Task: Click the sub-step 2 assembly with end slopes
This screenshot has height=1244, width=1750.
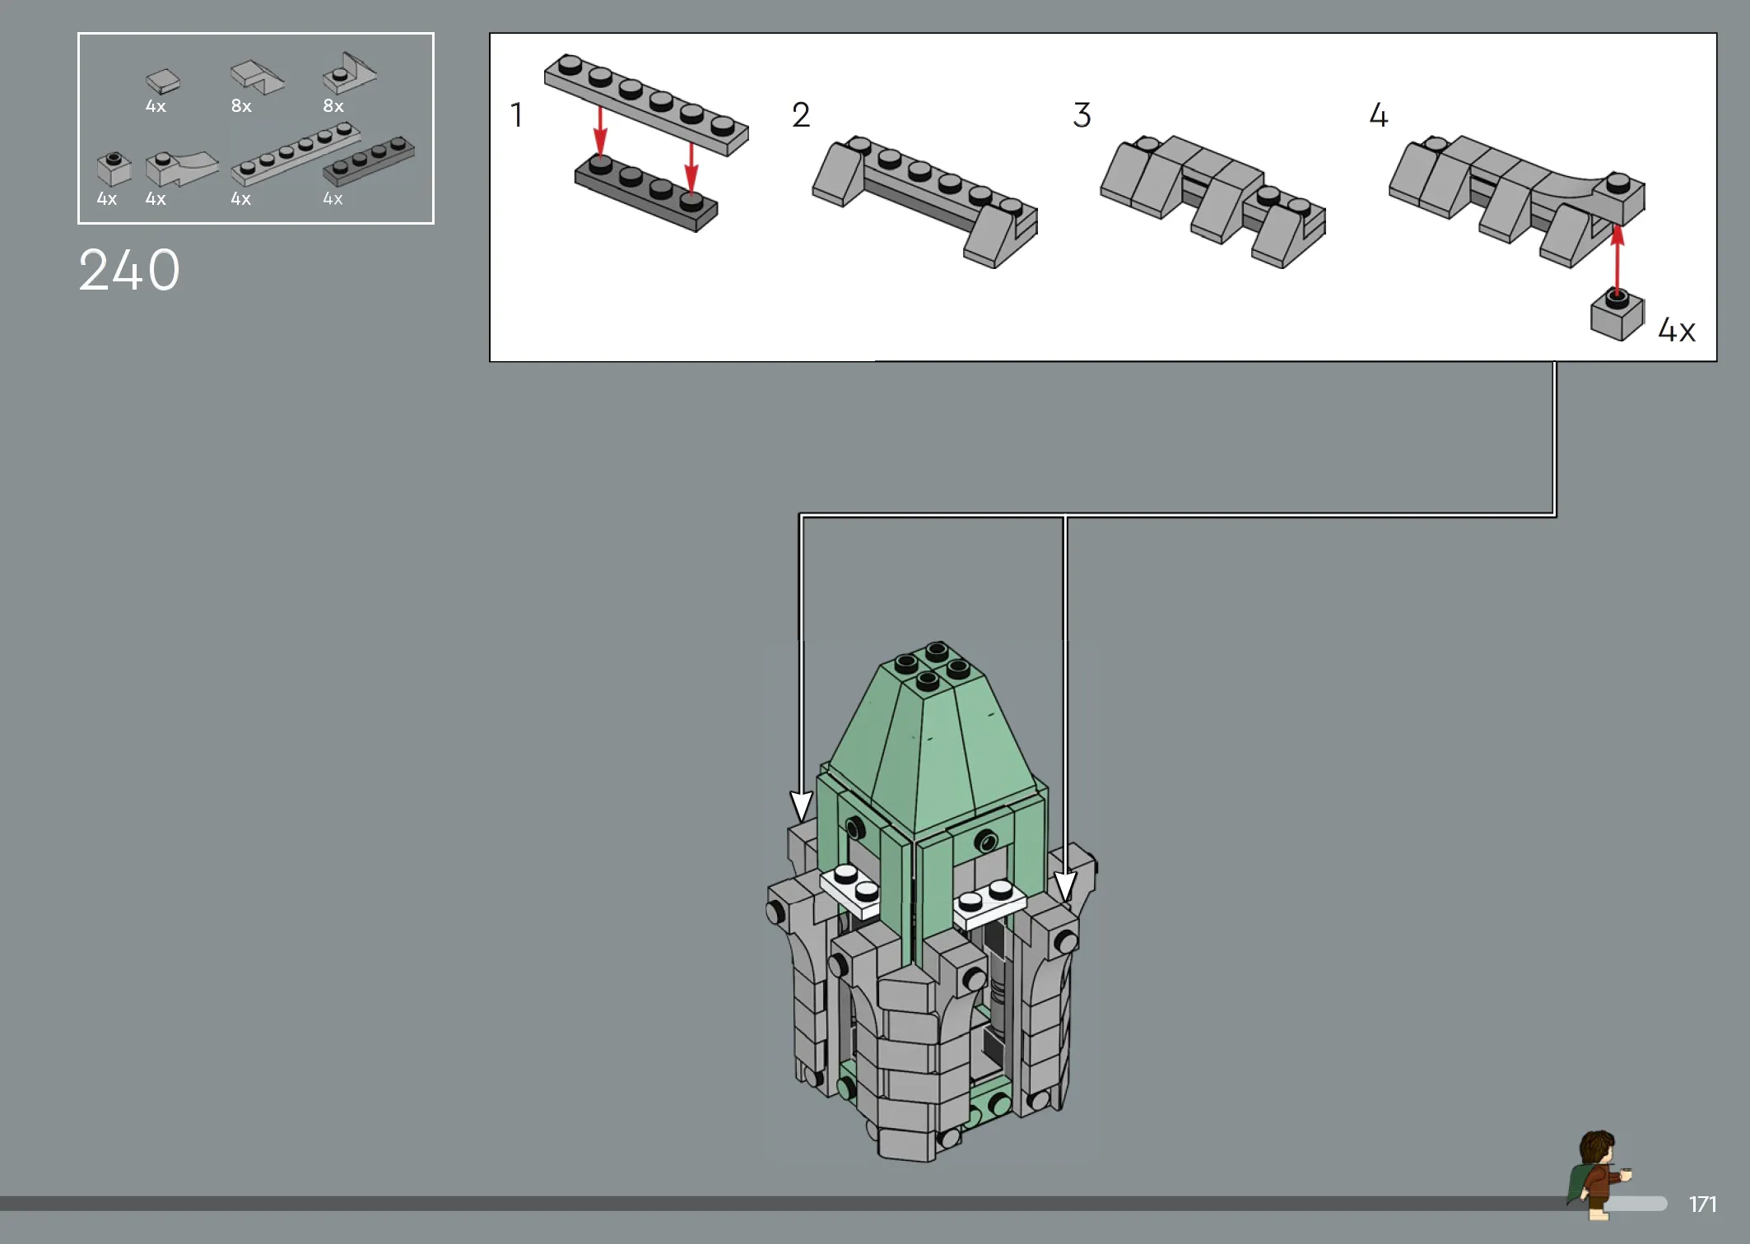Action: click(925, 202)
